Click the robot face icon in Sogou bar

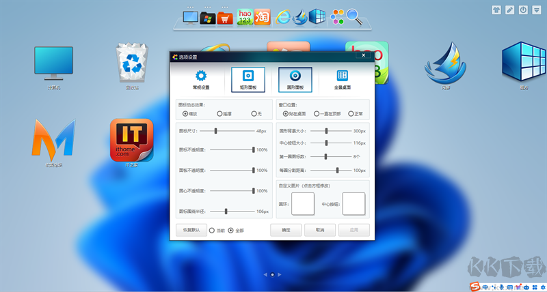526,287
